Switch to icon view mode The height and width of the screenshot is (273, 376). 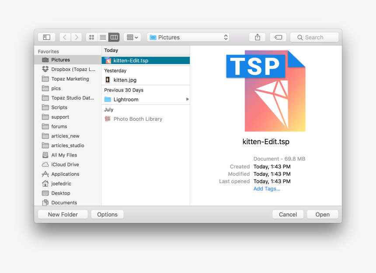pyautogui.click(x=91, y=37)
